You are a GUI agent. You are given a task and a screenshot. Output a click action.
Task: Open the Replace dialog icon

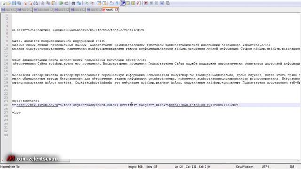(79, 3)
